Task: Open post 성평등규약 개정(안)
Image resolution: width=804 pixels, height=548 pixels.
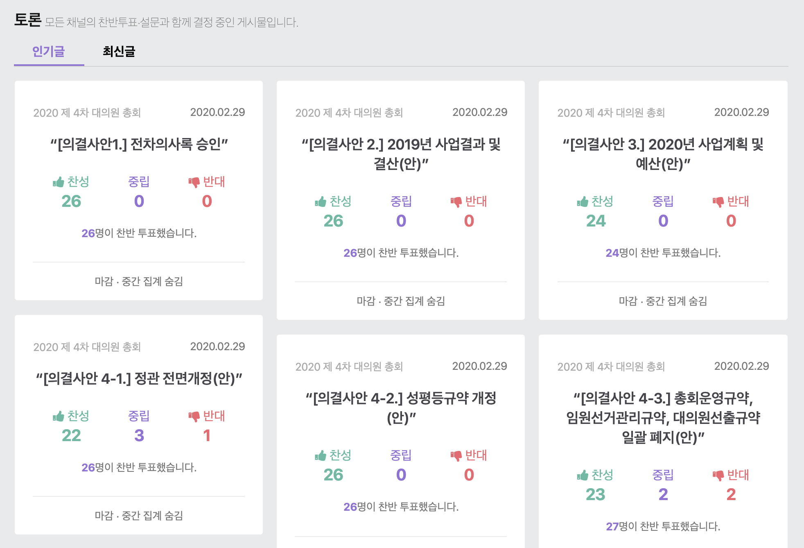Action: (x=401, y=408)
